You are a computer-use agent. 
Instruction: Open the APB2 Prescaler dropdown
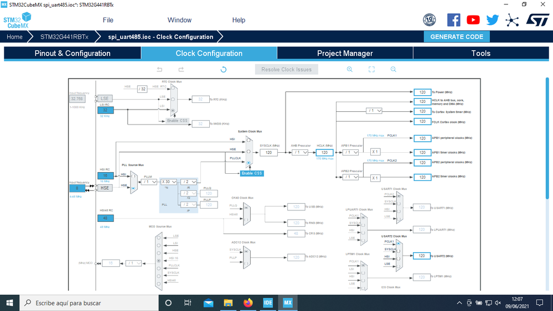(350, 177)
